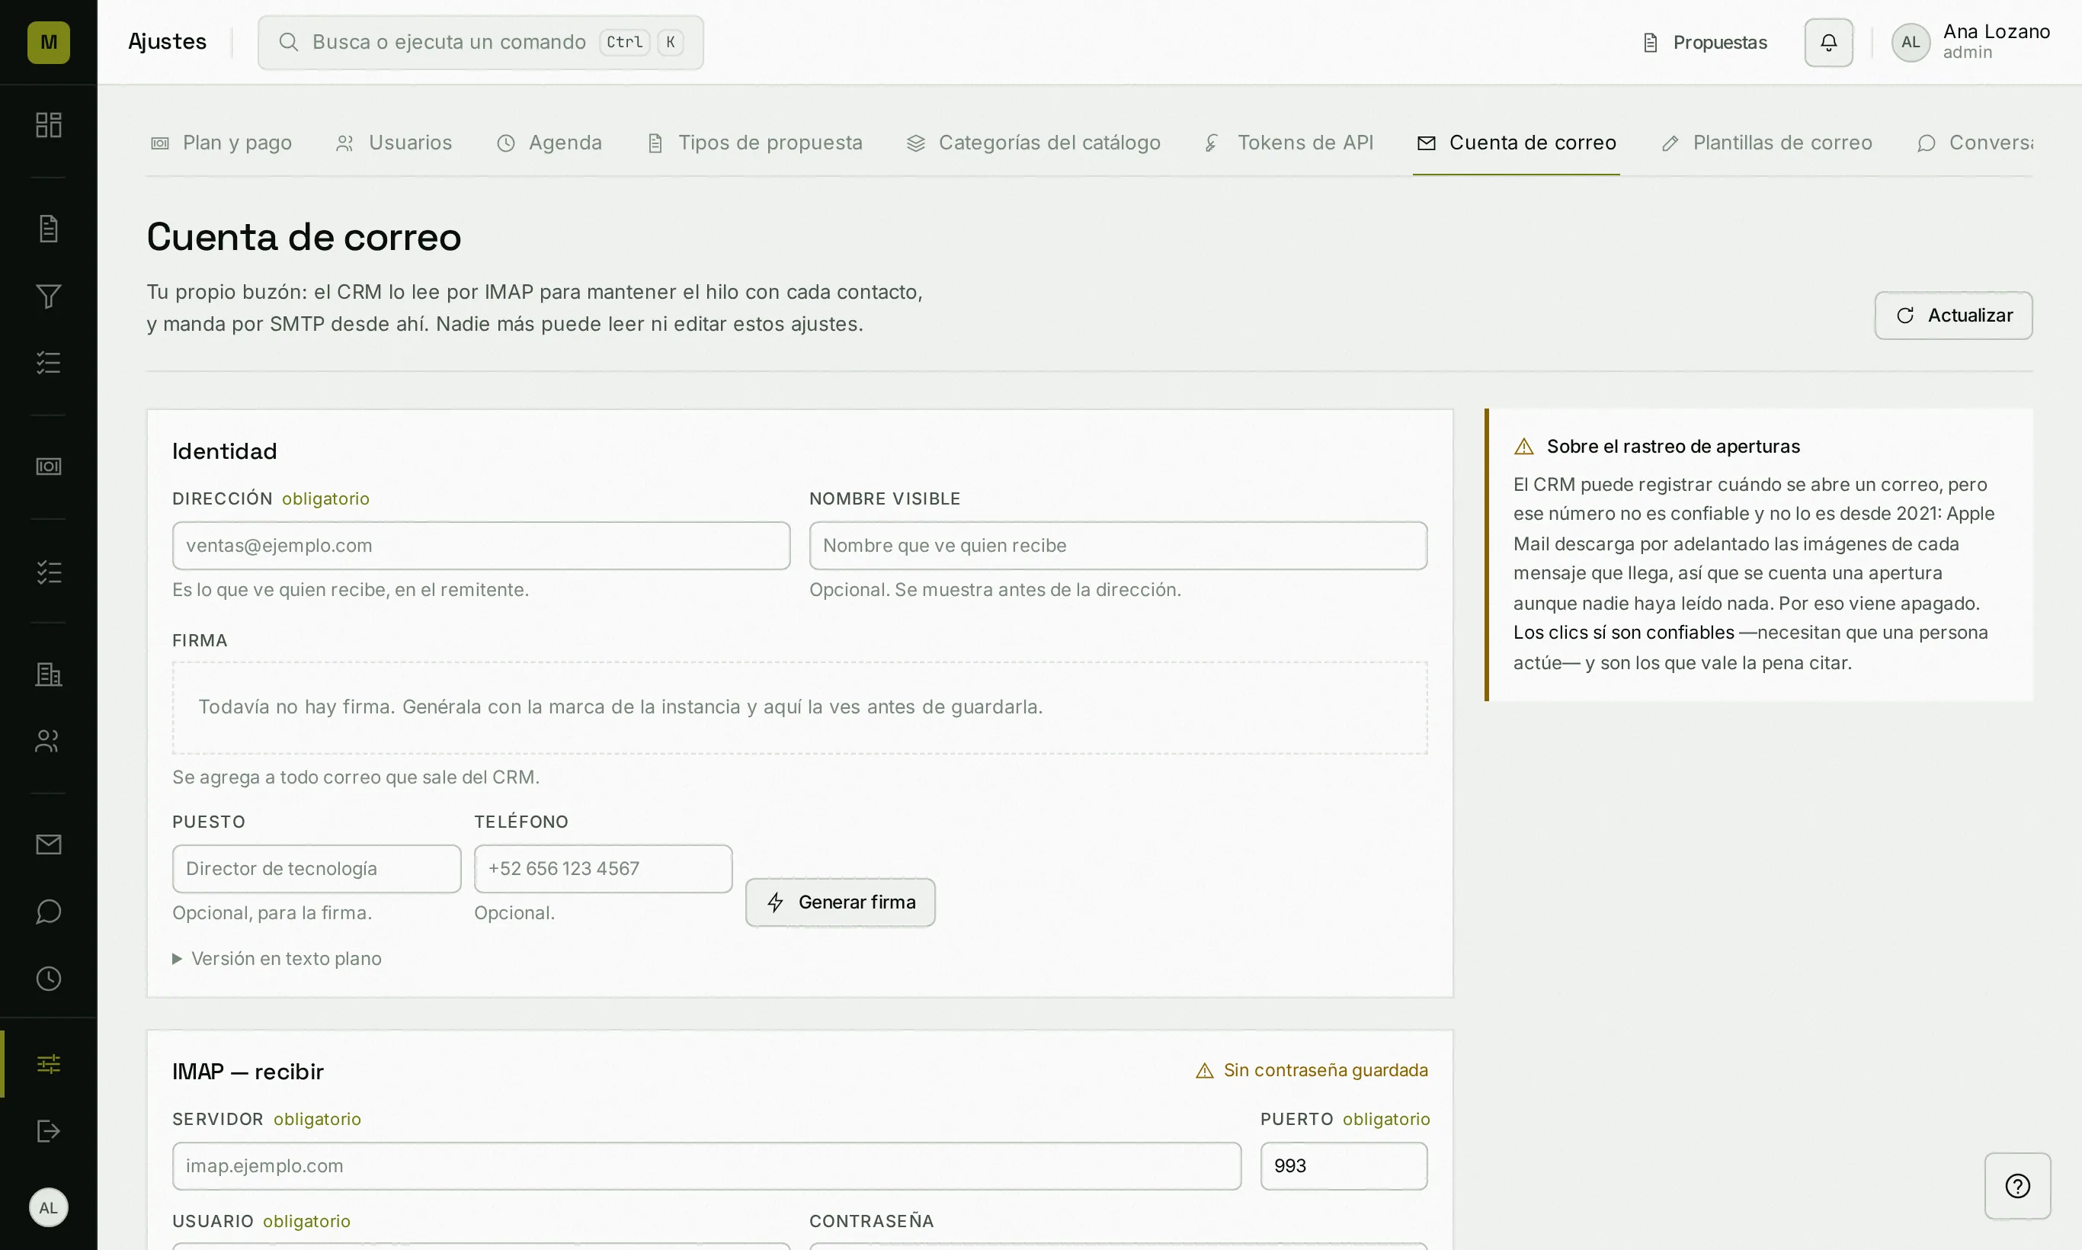
Task: Switch to Plantillas de correo tab
Action: [1766, 143]
